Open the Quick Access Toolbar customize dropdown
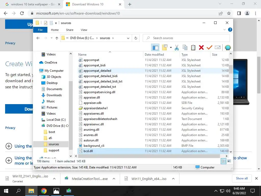 [x=56, y=23]
